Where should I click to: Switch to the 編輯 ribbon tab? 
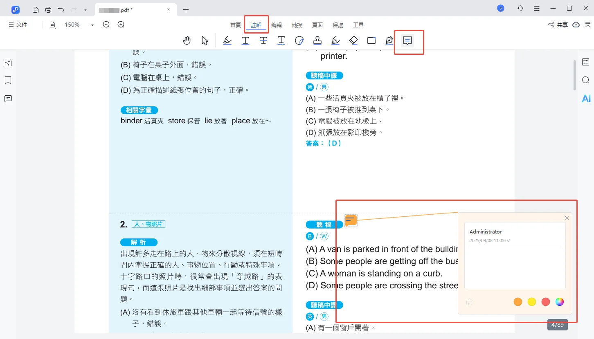coord(277,25)
